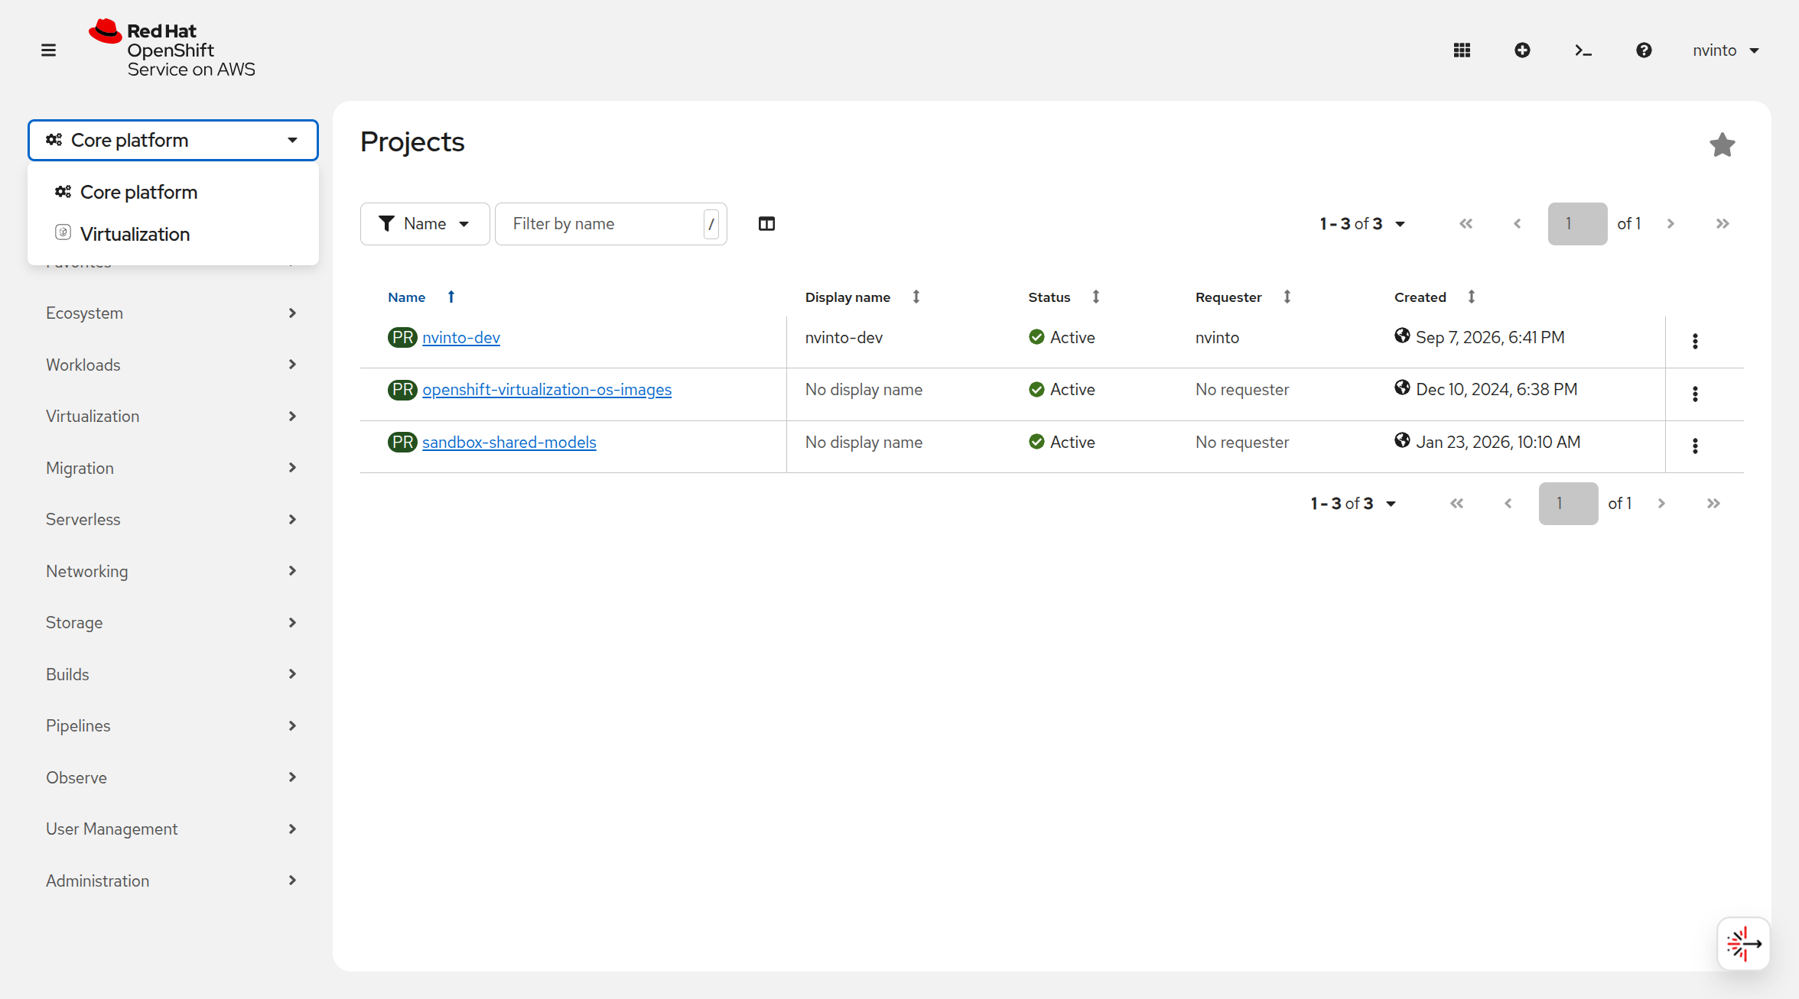Add Projects page to favorites star
This screenshot has height=999, width=1799.
tap(1722, 144)
